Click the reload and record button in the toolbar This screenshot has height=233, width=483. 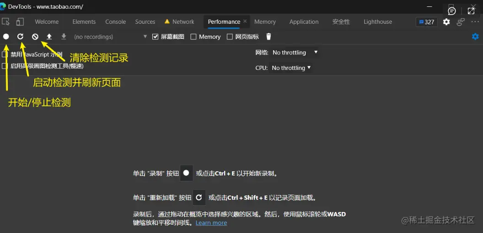[20, 37]
